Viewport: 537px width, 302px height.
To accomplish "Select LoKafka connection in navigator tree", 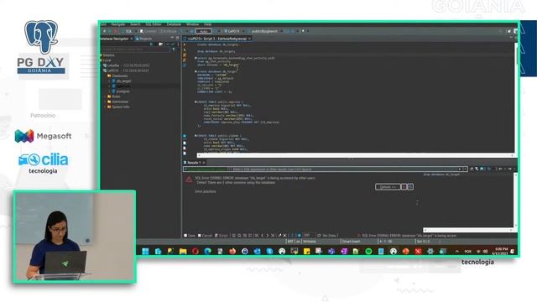I will (x=113, y=65).
